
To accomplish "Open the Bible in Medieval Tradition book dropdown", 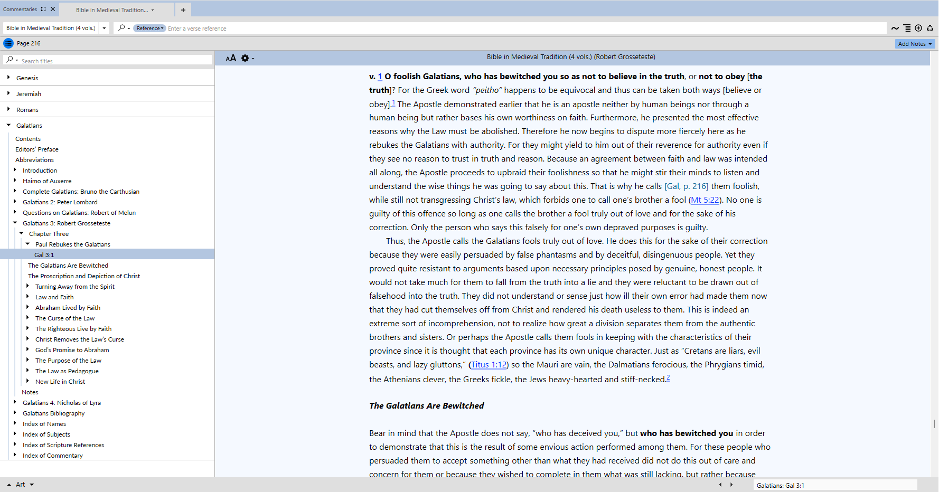I will click(x=104, y=28).
